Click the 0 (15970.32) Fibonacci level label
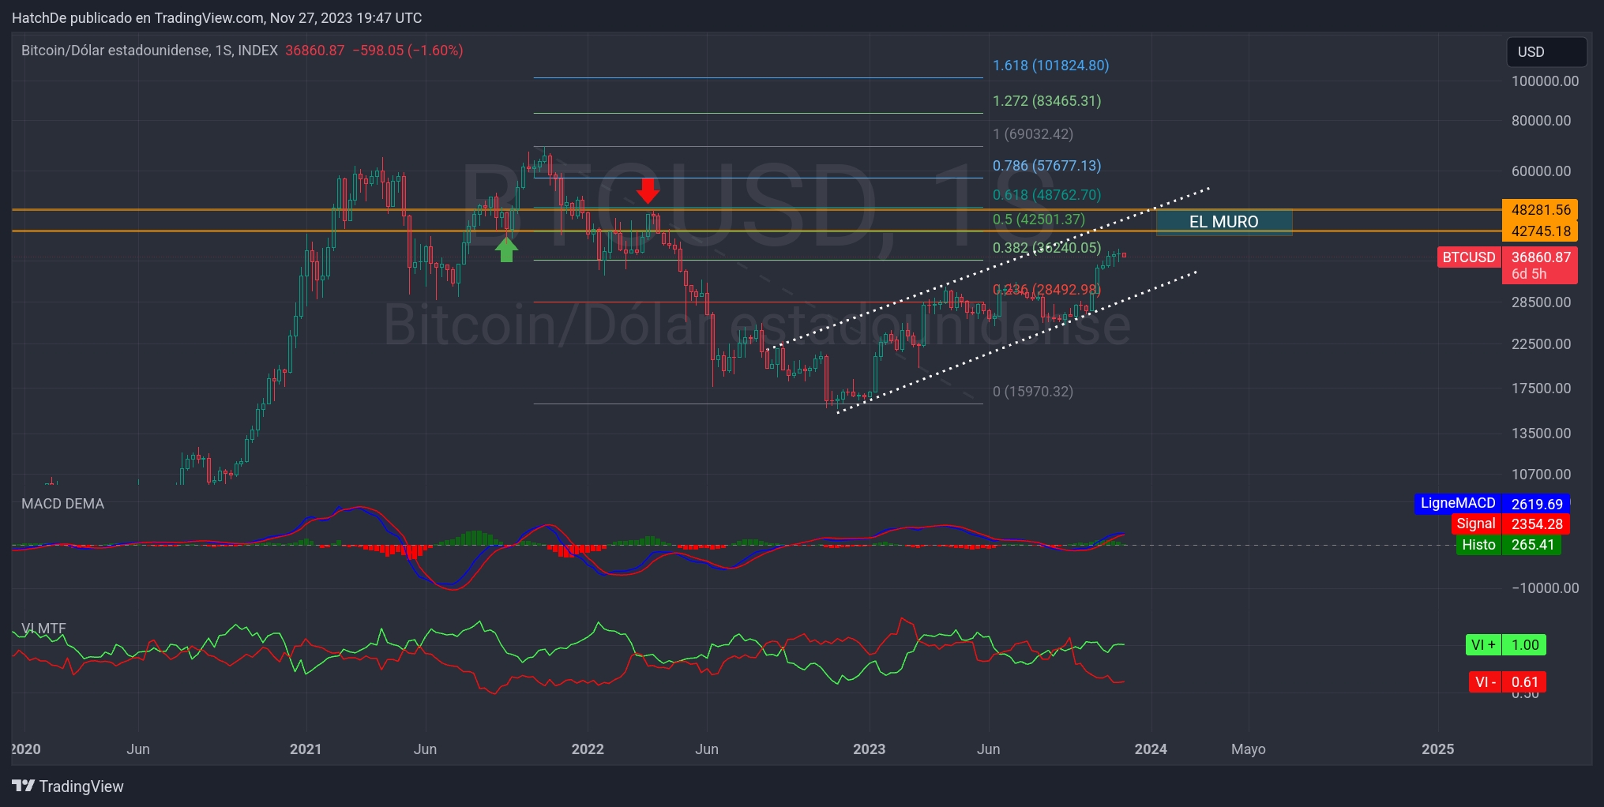Viewport: 1604px width, 807px height. point(1033,392)
